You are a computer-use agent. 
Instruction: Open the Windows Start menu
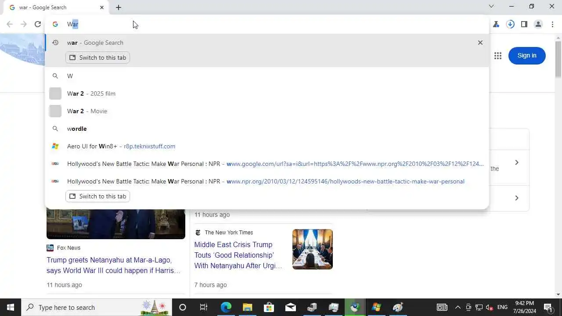click(11, 307)
